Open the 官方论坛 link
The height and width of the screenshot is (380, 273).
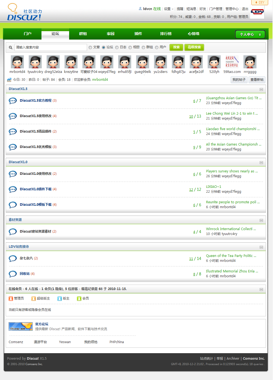(x=42, y=324)
